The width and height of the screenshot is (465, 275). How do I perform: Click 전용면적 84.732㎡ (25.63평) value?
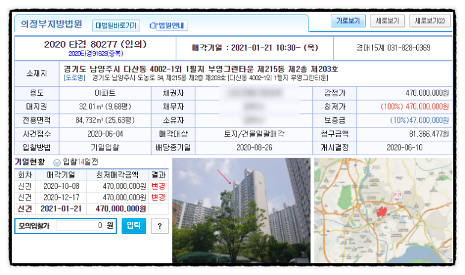click(x=105, y=120)
